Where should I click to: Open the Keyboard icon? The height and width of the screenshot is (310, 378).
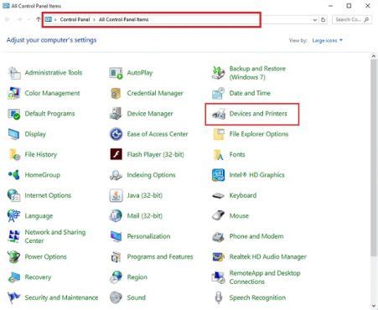(x=219, y=196)
